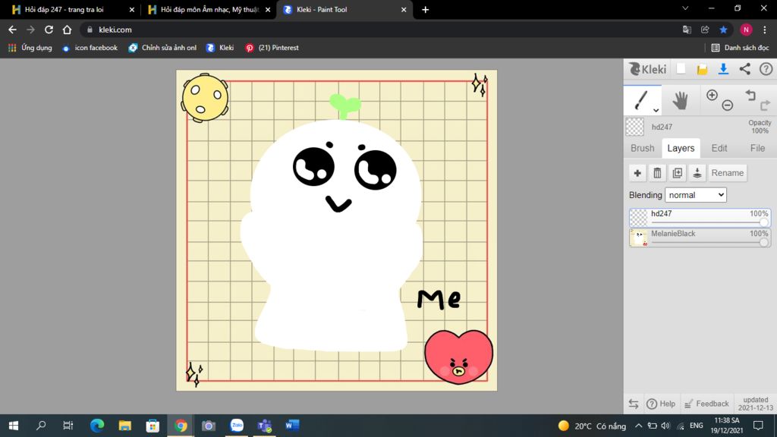
Task: Share the drawing via share icon
Action: tap(745, 69)
